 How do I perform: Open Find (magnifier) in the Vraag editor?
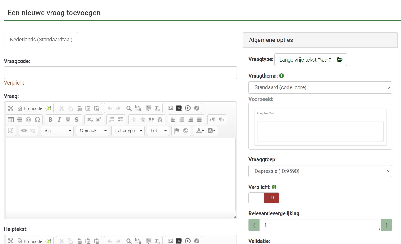point(129,108)
